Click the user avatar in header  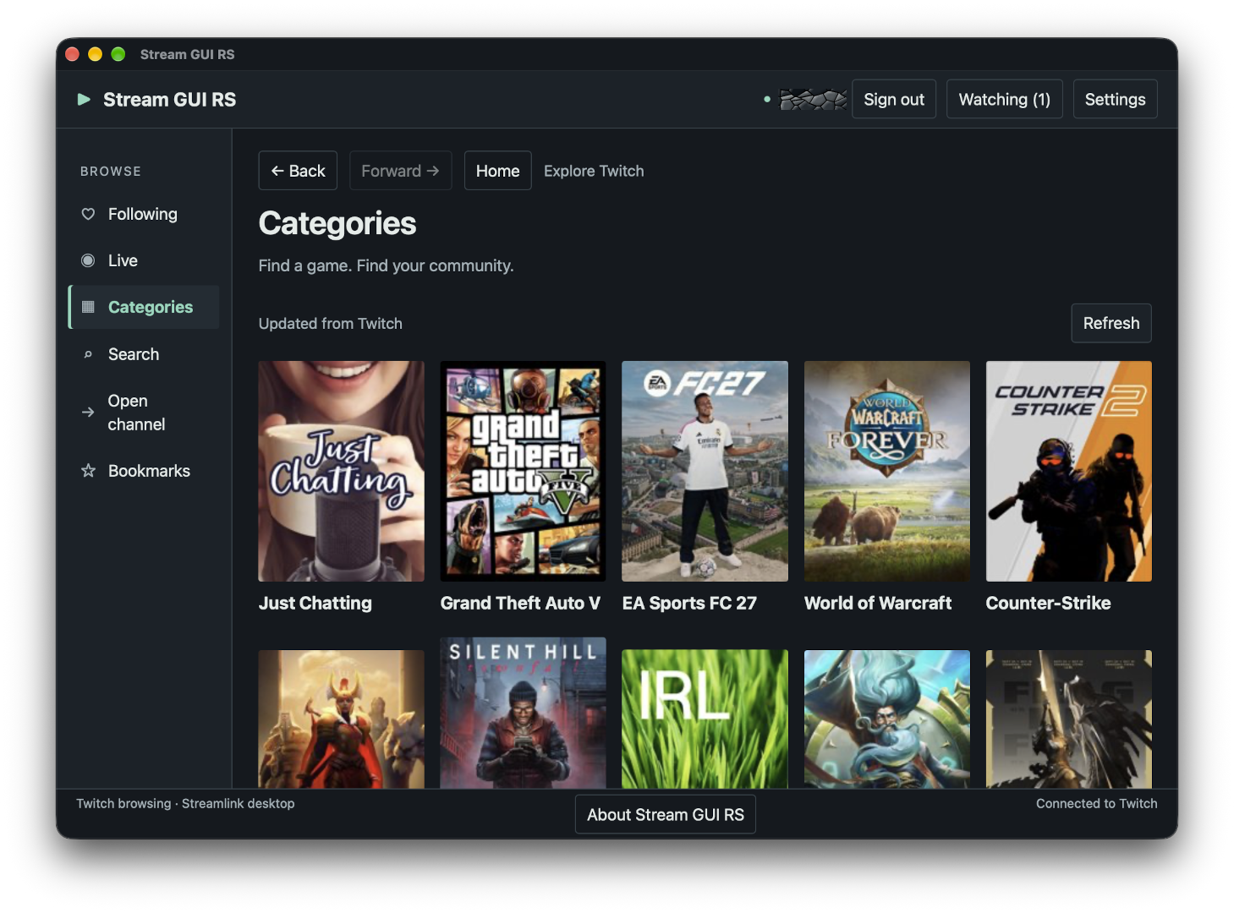813,100
